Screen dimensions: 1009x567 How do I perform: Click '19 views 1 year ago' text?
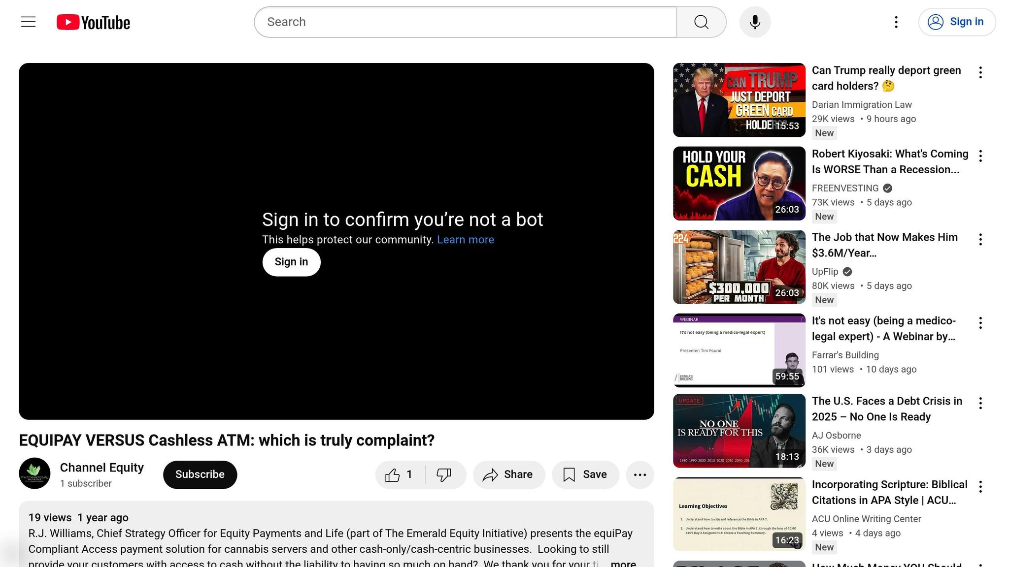[x=78, y=518]
